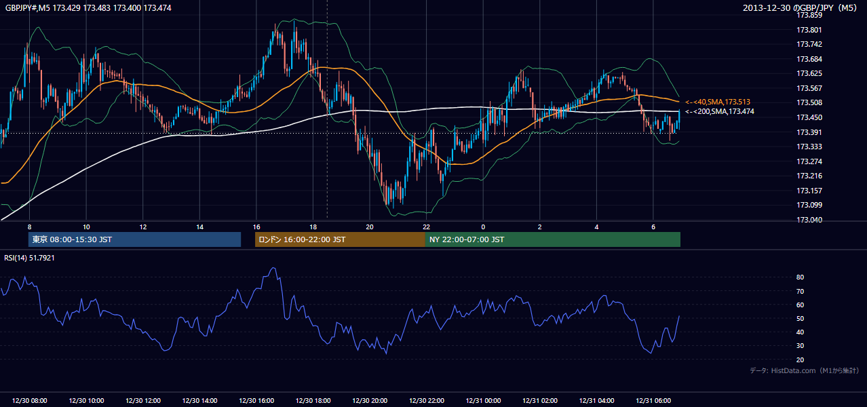Viewport: 867px width, 407px height.
Task: Click price level 173.801 on the axis
Action: pos(810,29)
